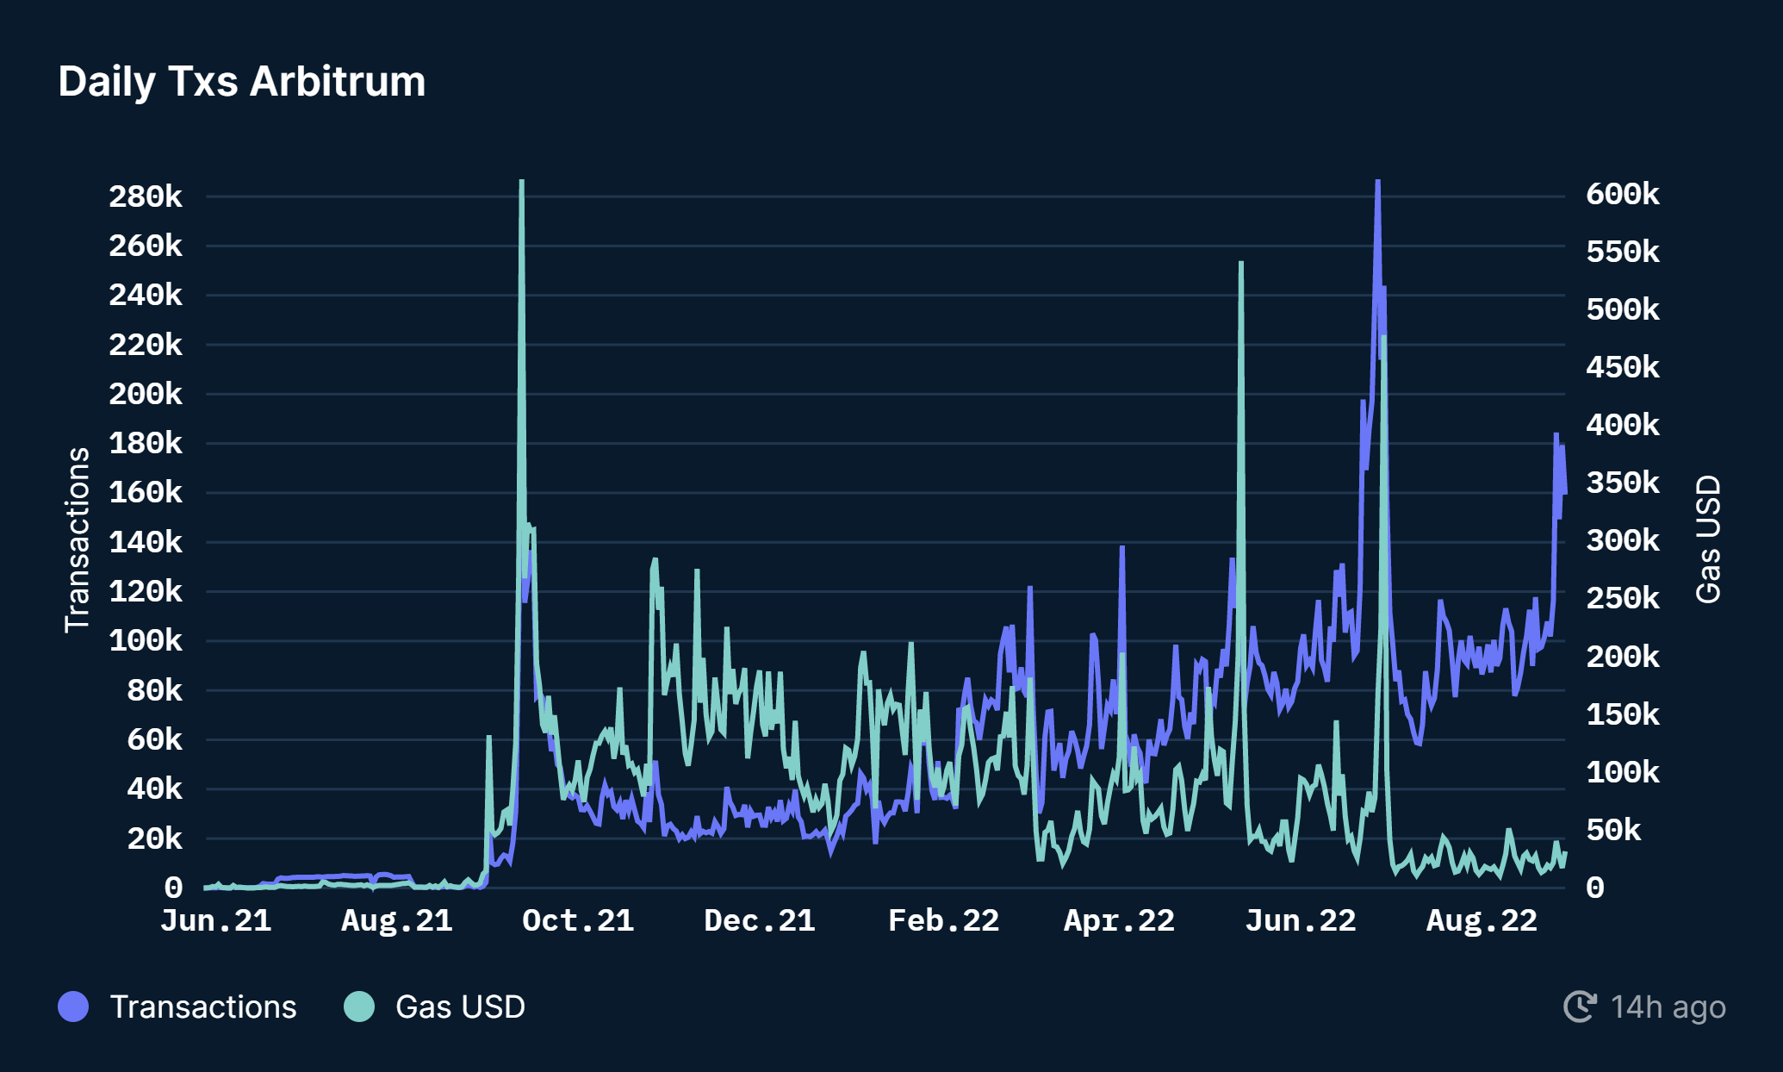Image resolution: width=1783 pixels, height=1072 pixels.
Task: Click the purple Transactions legend dot
Action: point(73,1007)
